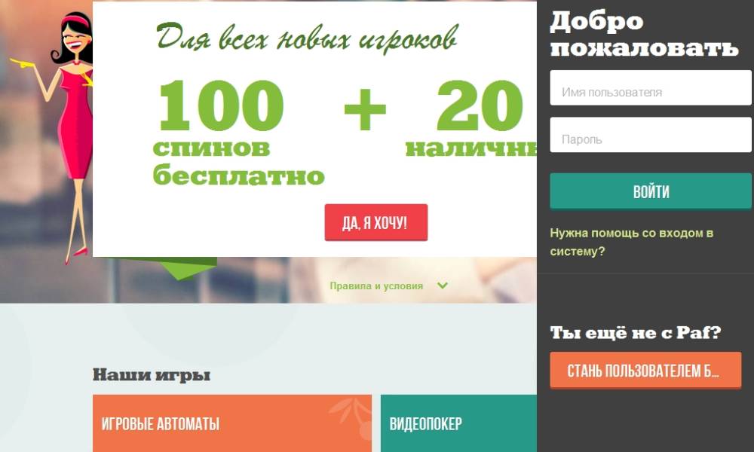The image size is (754, 452).
Task: Click the green plus sign in banner
Action: click(365, 109)
